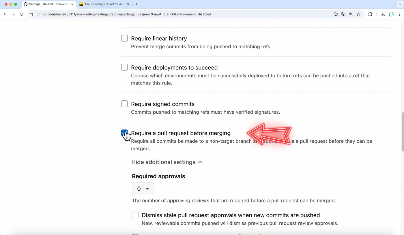Open the tab search dropdown arrow
The image size is (404, 235).
[399, 4]
